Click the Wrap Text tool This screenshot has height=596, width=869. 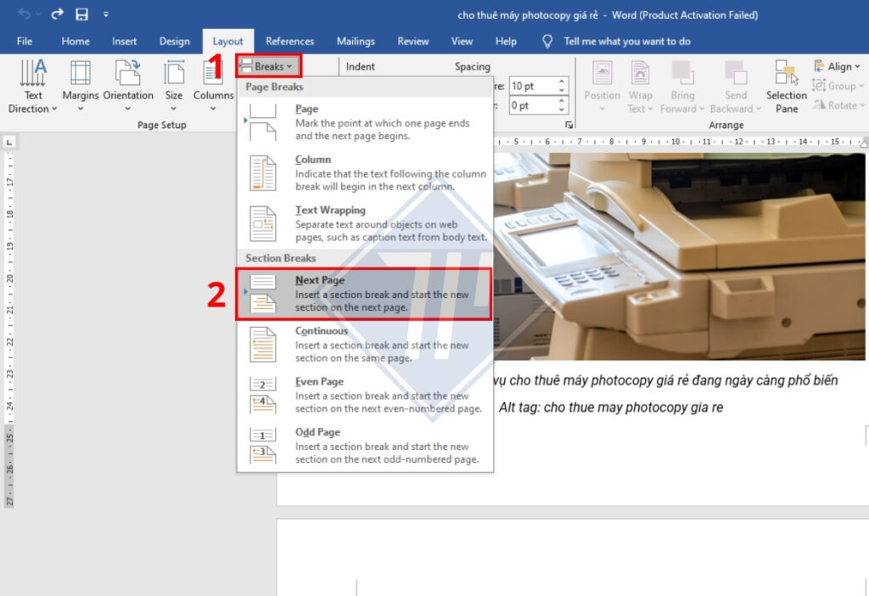point(640,86)
